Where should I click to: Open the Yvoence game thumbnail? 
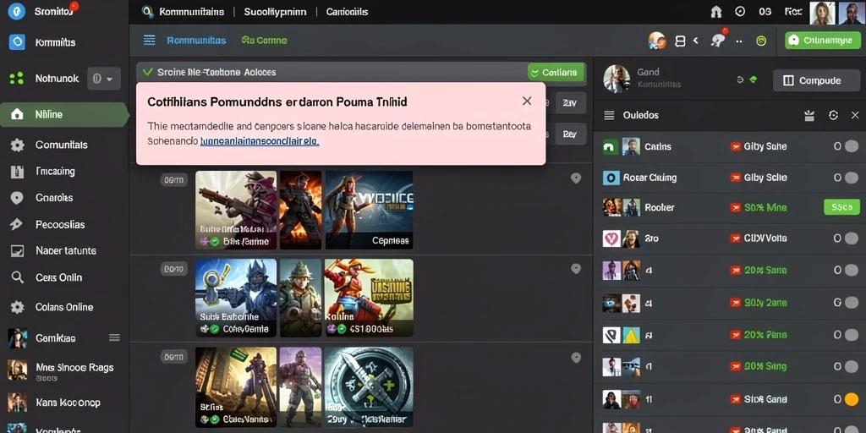pyautogui.click(x=369, y=210)
